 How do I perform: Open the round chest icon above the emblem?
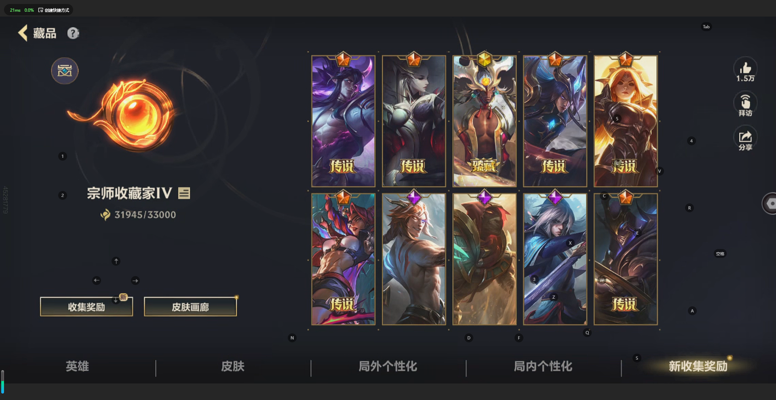[65, 71]
